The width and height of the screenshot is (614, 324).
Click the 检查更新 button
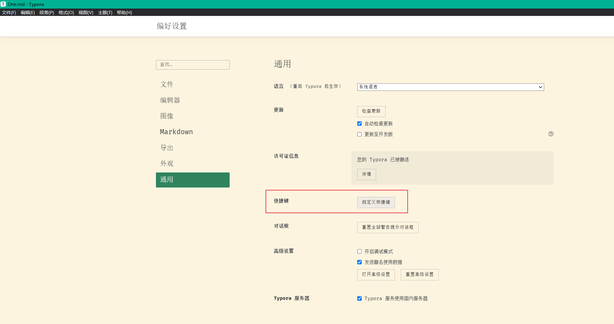371,111
